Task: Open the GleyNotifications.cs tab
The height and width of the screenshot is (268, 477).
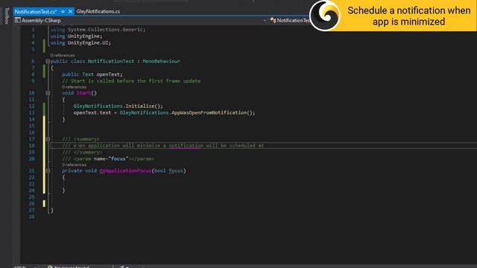Action: point(98,12)
